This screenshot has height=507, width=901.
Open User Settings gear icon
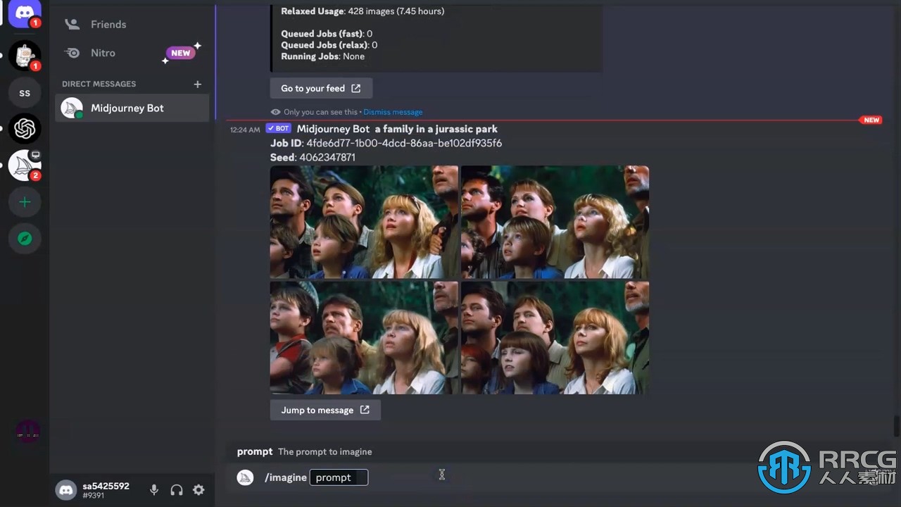click(x=199, y=490)
